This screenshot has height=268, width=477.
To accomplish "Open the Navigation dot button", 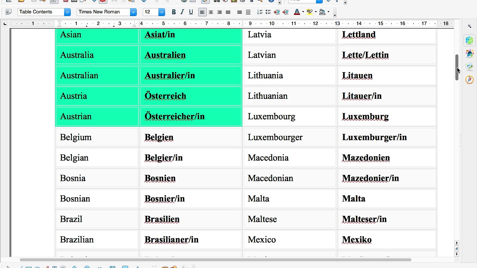I will click(457, 249).
